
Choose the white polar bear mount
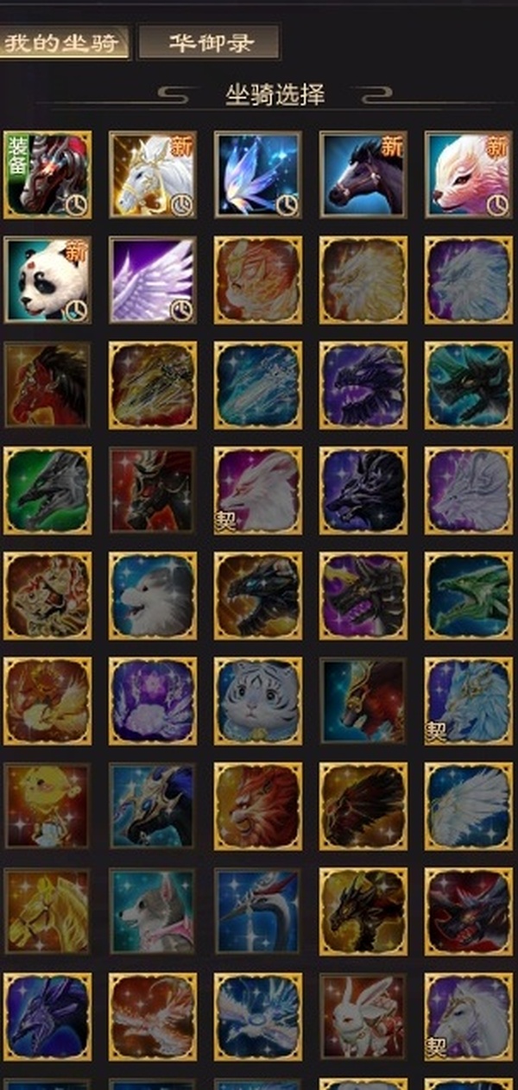coord(153,595)
